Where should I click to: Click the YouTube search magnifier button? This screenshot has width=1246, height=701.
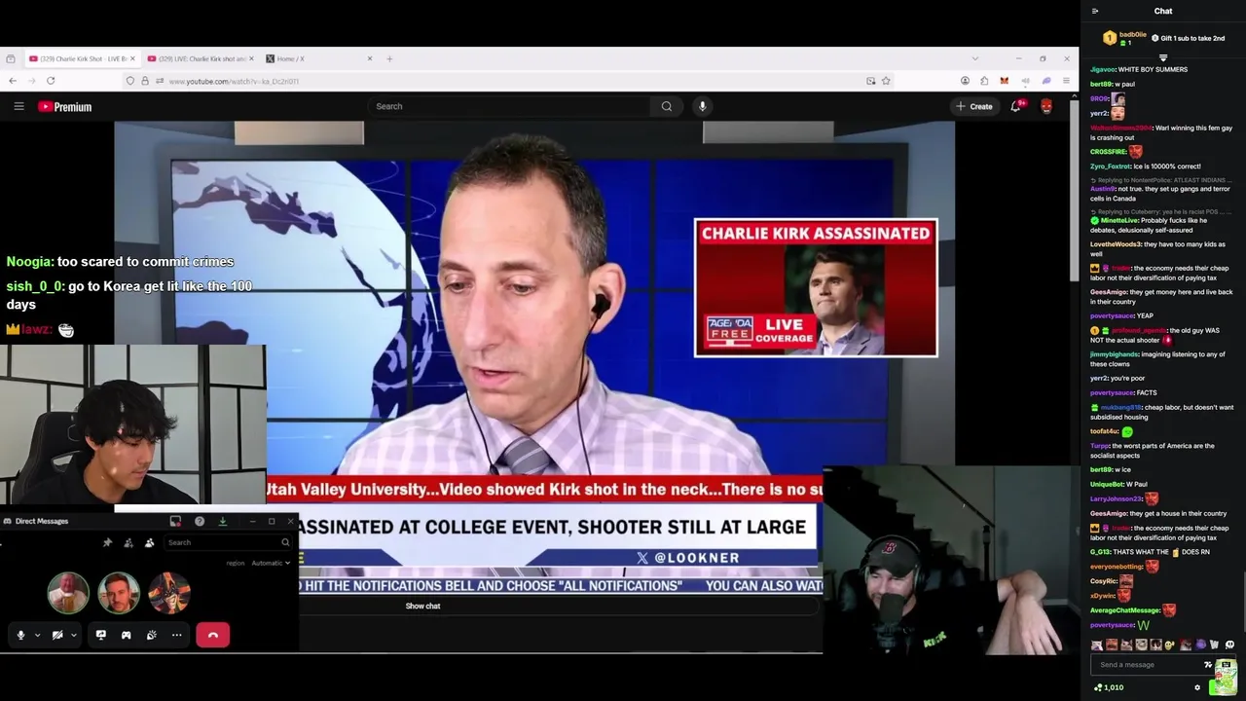click(x=667, y=106)
